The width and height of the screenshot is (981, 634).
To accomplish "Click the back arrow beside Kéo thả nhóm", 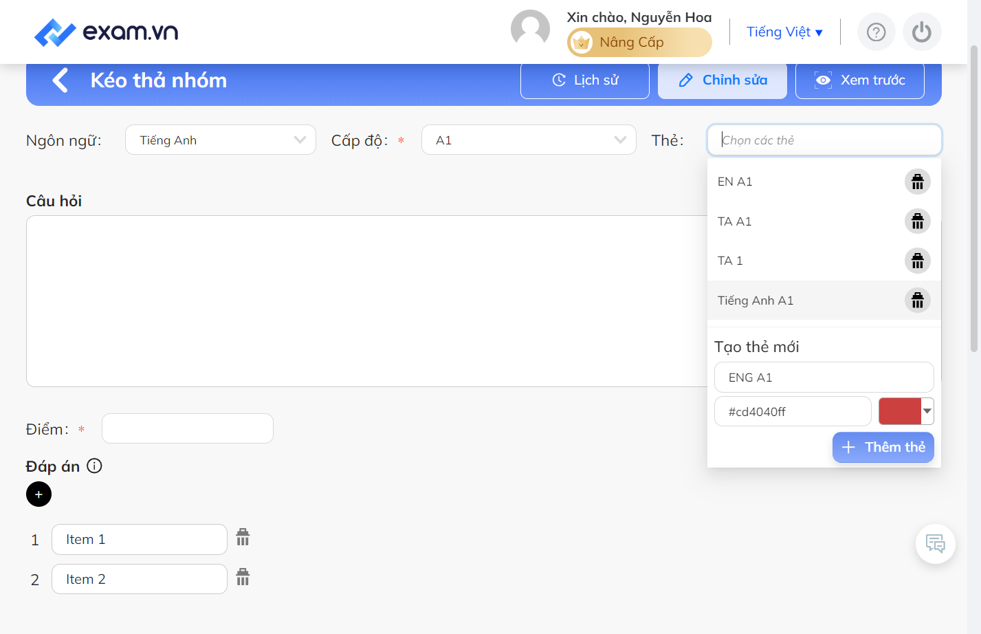I will pos(60,80).
